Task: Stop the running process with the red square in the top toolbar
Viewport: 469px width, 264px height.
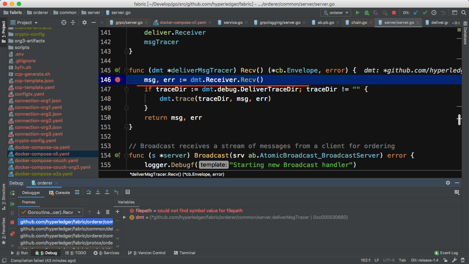Action: point(394,13)
